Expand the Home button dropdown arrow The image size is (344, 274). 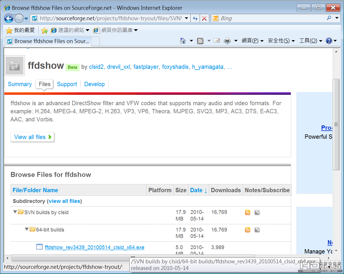point(191,41)
